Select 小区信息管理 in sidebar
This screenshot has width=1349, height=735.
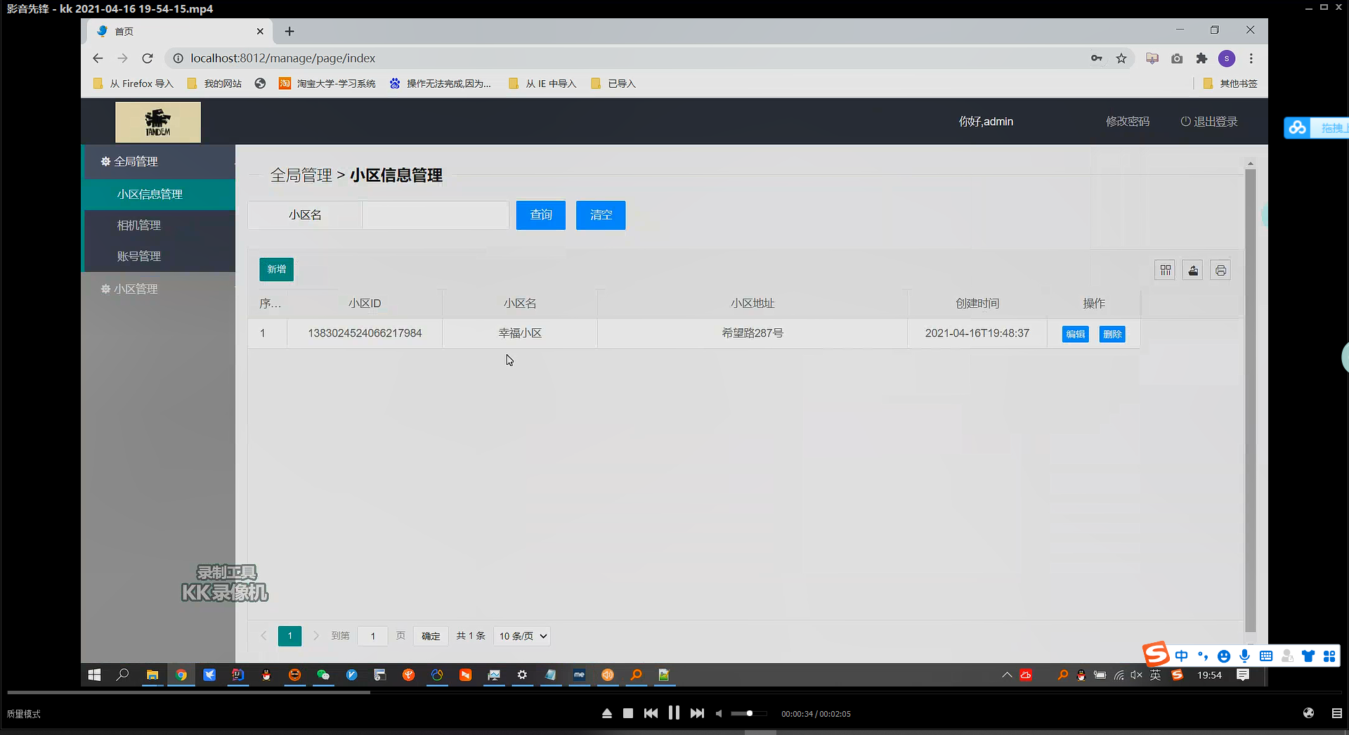pos(159,195)
